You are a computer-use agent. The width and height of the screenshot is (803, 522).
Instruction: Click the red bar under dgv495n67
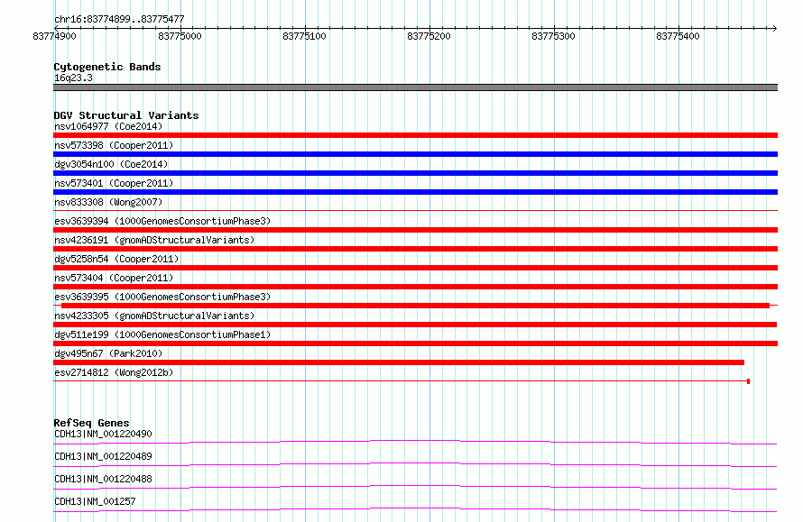[399, 362]
